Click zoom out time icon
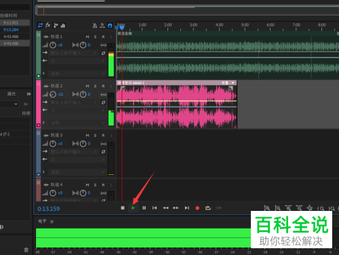Viewport: 339px width, 255px height. 299,208
